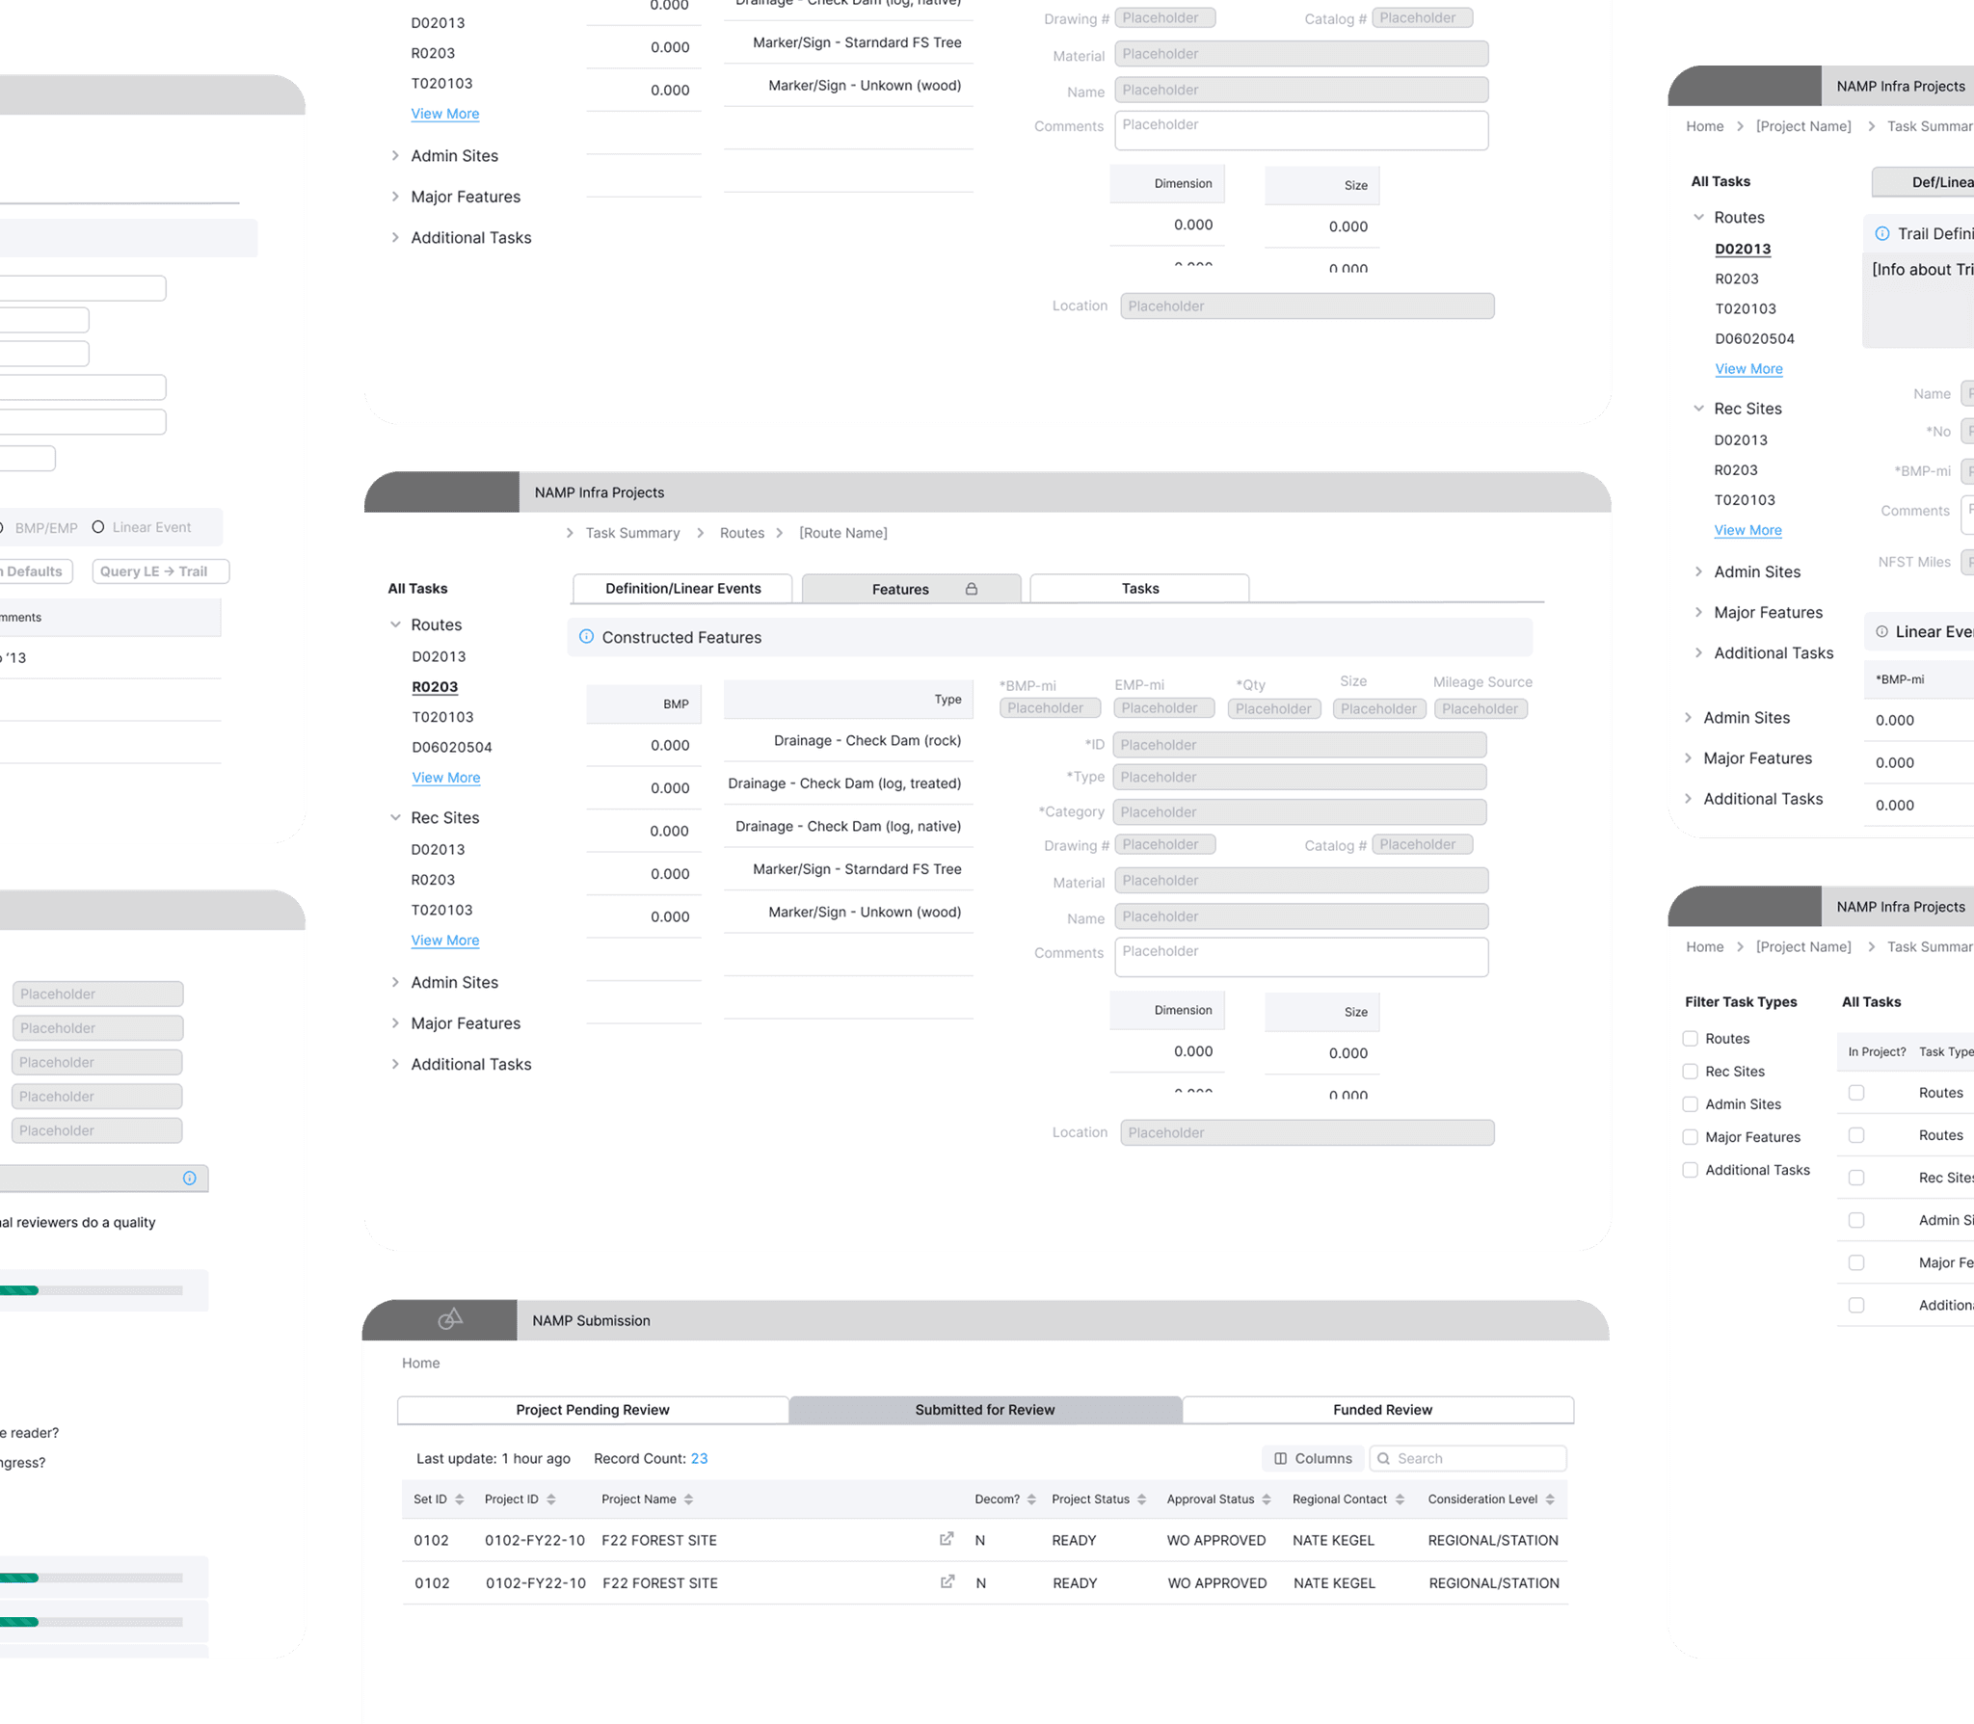
Task: Click the sort arrows next to Set ID
Action: click(x=460, y=1499)
